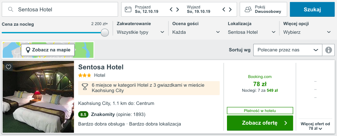This screenshot has width=337, height=136.
Task: Expand Więcej ofert od 78 zł
Action: [x=315, y=126]
